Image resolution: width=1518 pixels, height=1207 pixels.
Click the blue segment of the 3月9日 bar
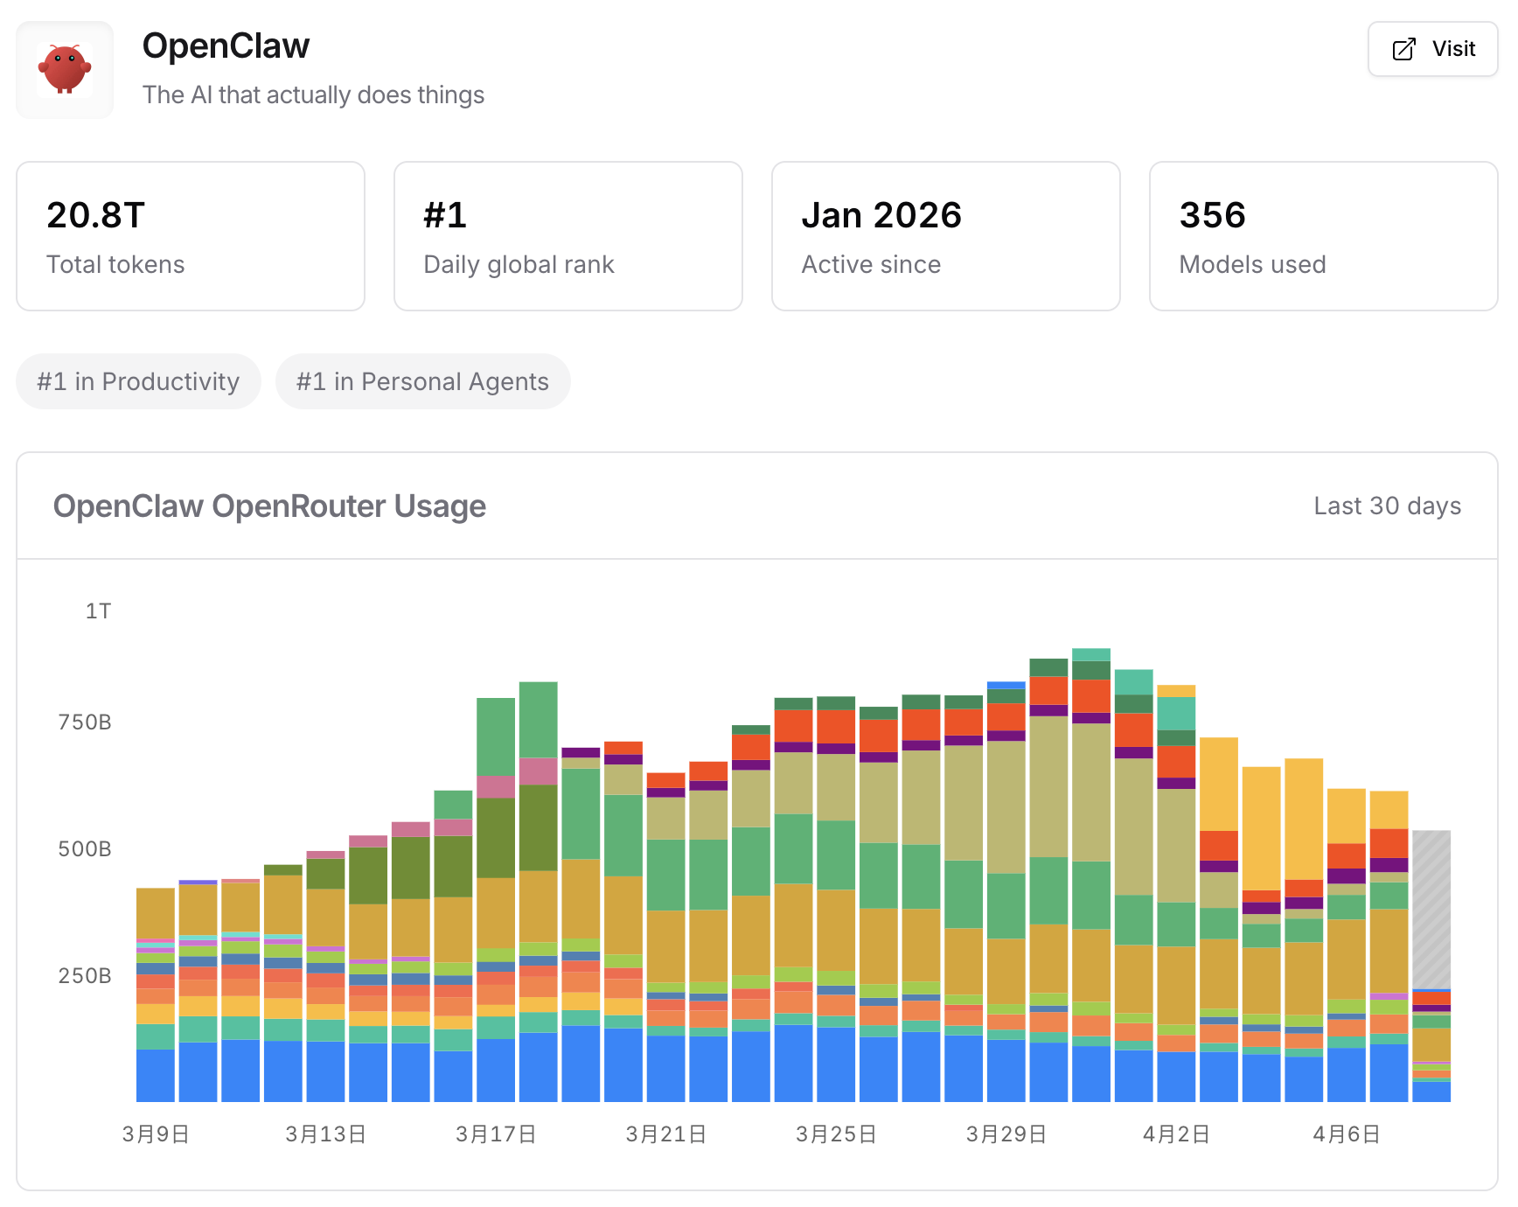tap(156, 1074)
